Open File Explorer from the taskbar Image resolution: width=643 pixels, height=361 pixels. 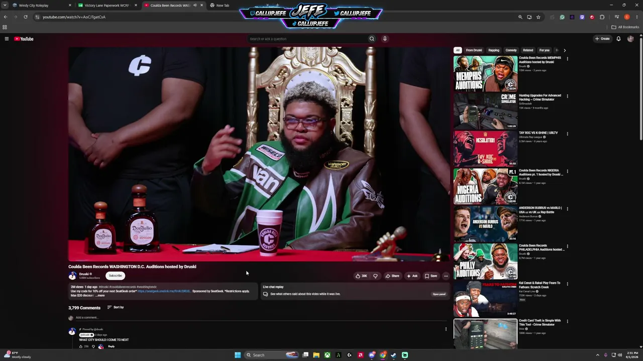(316, 355)
